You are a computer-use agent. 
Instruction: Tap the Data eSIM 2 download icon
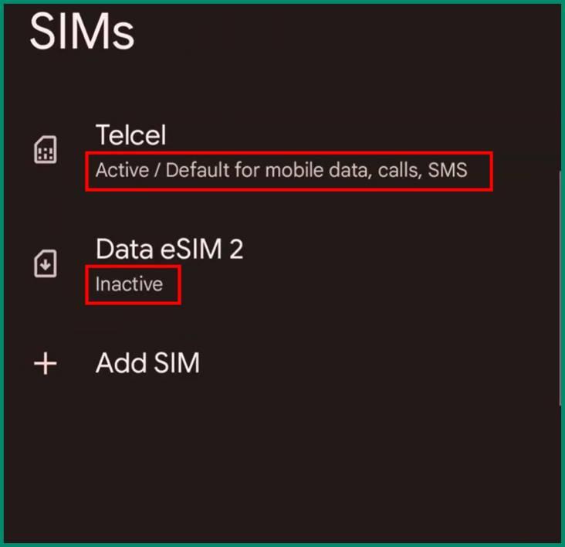tap(46, 263)
